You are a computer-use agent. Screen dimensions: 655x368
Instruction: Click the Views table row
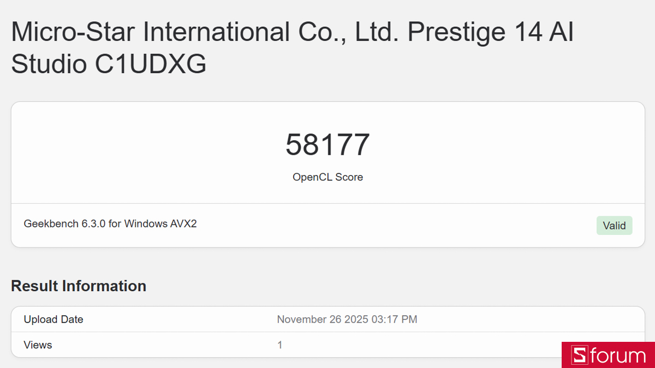327,345
